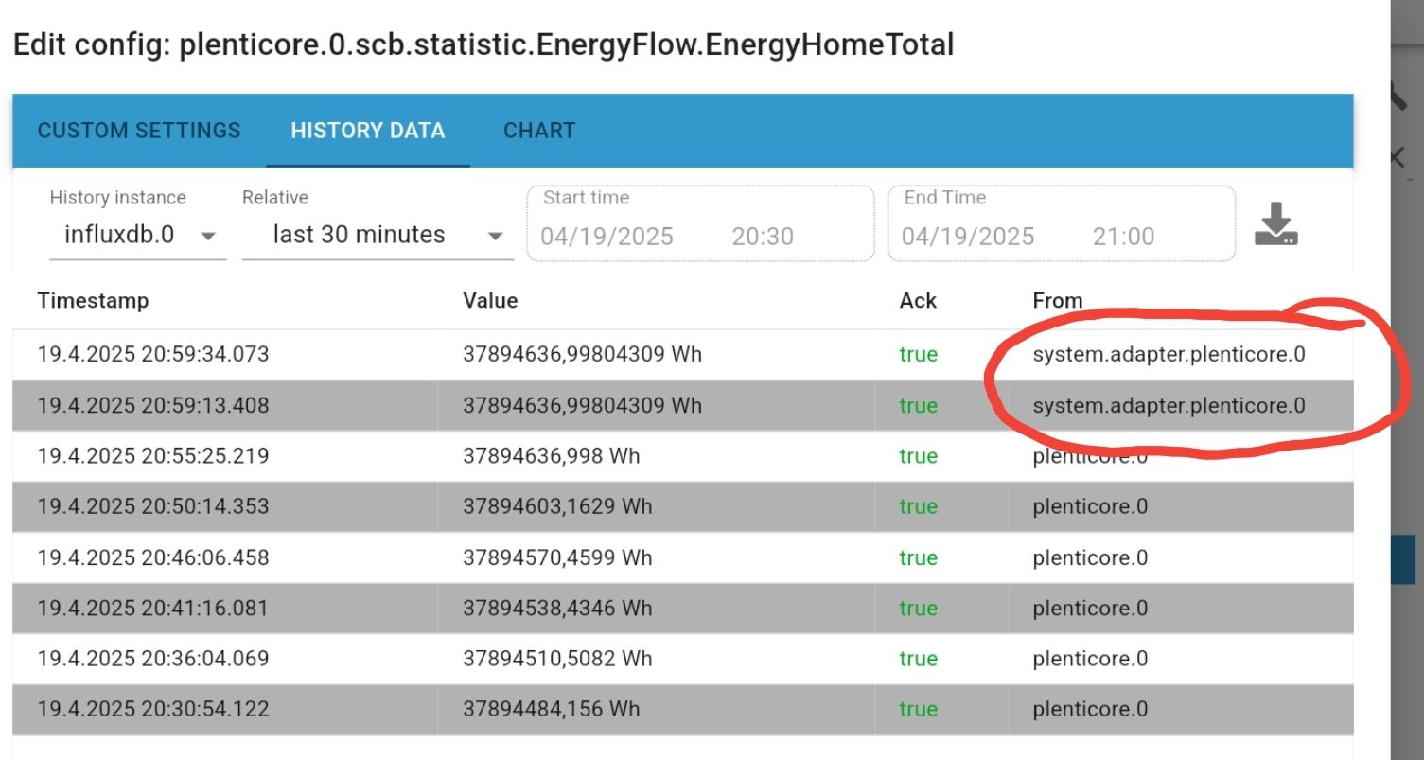
Task: Select the History Data tab
Action: (x=368, y=131)
